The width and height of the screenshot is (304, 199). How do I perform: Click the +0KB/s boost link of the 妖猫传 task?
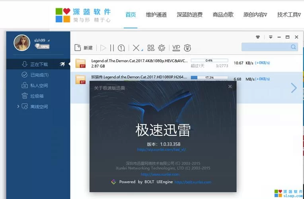[x=262, y=79]
